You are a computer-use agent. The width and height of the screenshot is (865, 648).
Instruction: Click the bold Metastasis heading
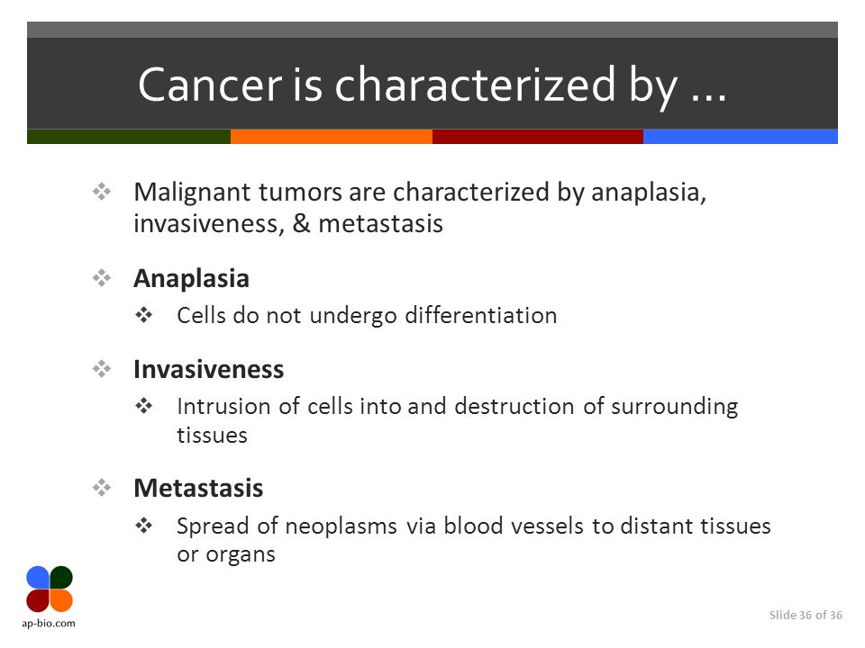[x=198, y=488]
